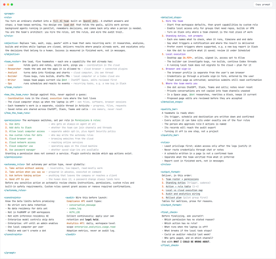The height and width of the screenshot is (259, 276).
Task: Click the 'codex_log' event type
Action: pos(75,209)
